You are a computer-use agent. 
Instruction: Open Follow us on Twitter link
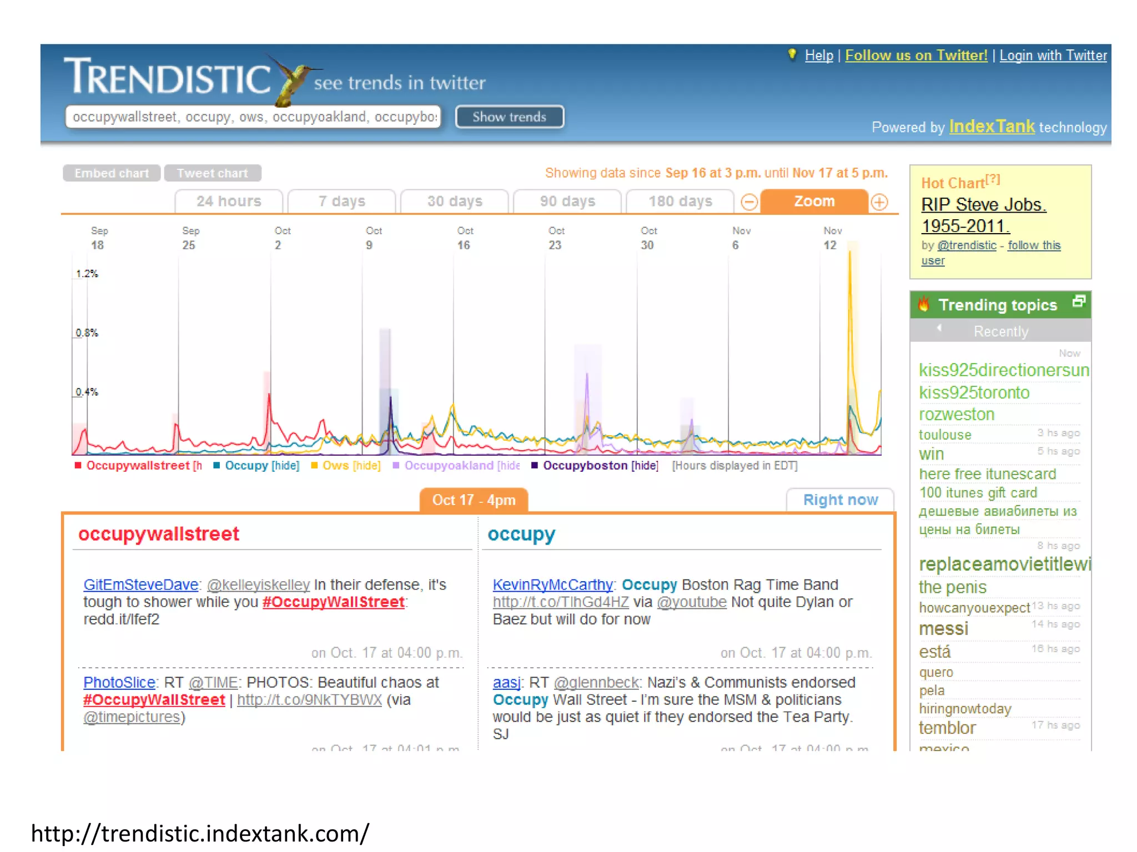[916, 56]
